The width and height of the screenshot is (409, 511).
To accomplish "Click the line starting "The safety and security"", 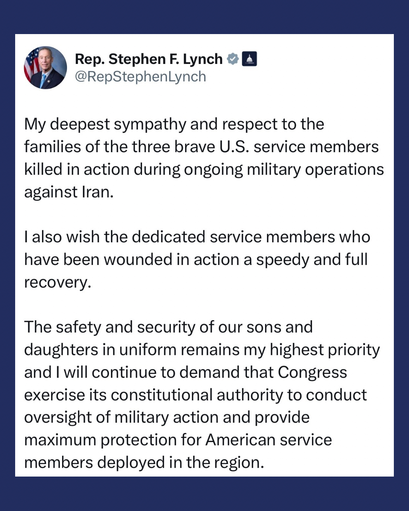I will coord(168,327).
